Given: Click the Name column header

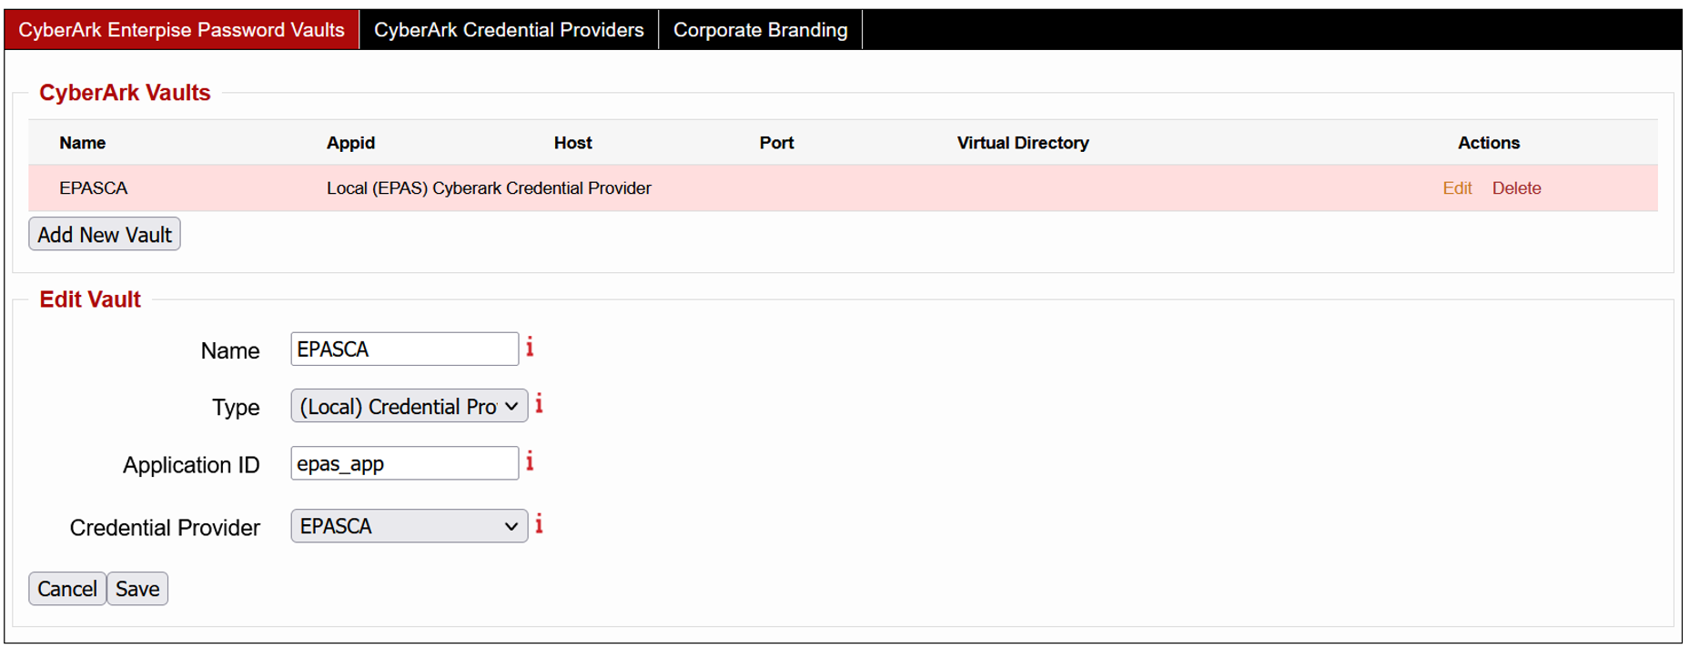Looking at the screenshot, I should [x=83, y=143].
